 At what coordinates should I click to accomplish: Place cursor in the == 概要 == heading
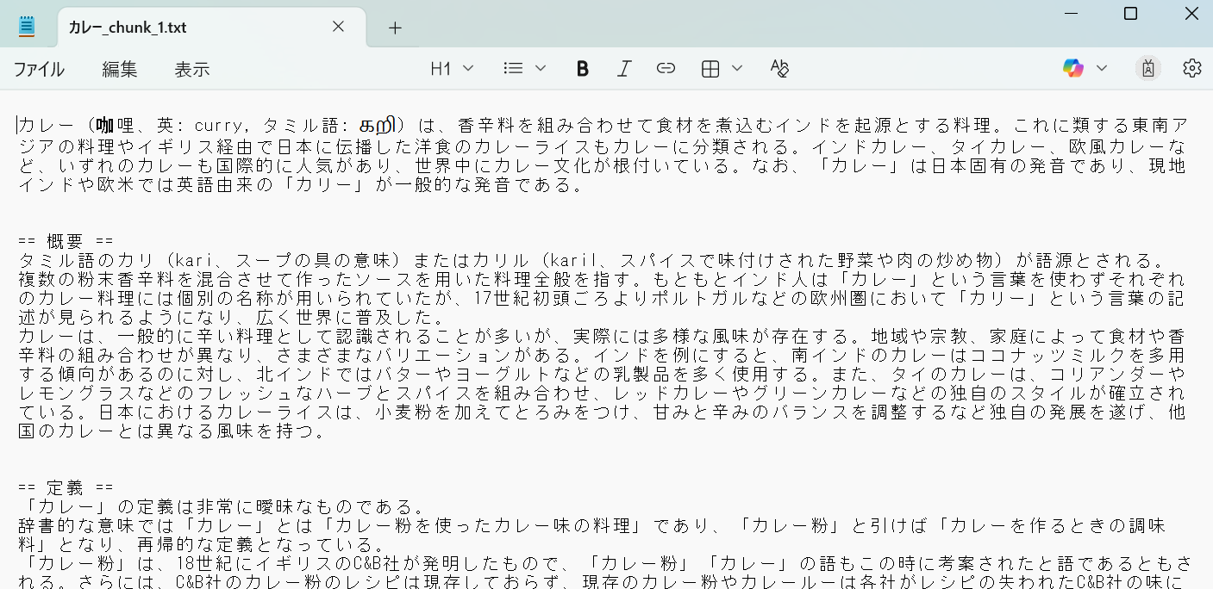(x=66, y=242)
